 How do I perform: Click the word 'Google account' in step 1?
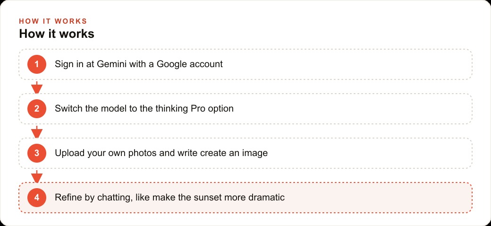click(189, 64)
